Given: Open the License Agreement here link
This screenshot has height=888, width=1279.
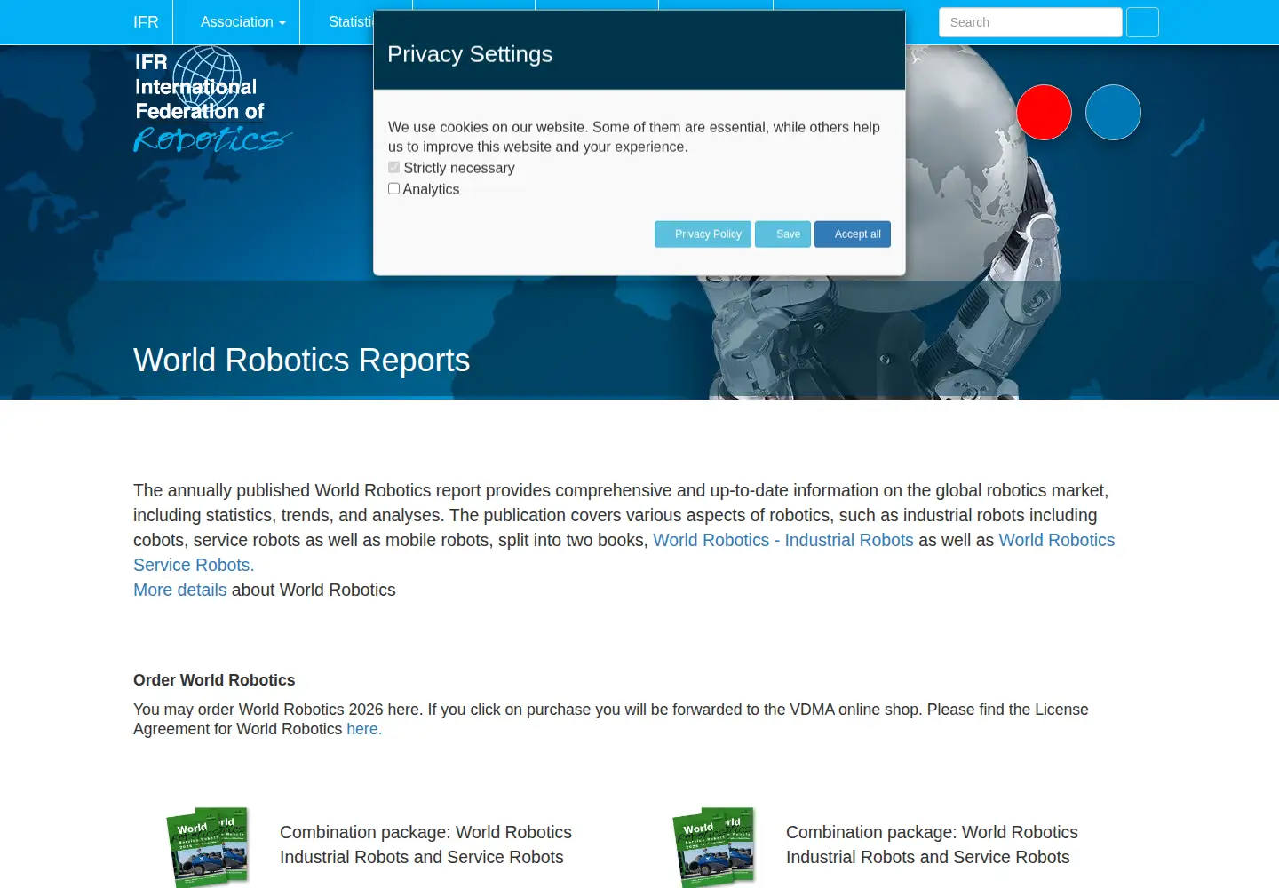Looking at the screenshot, I should pyautogui.click(x=364, y=729).
